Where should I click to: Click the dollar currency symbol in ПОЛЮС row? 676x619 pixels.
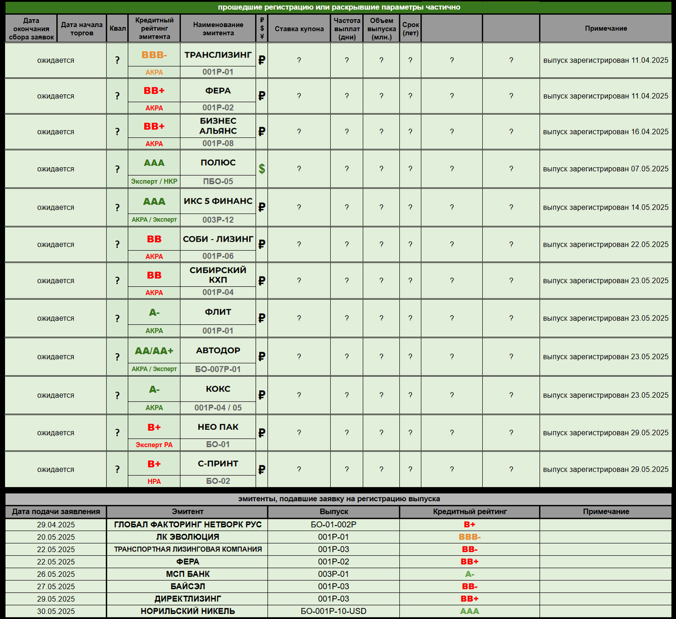point(262,169)
